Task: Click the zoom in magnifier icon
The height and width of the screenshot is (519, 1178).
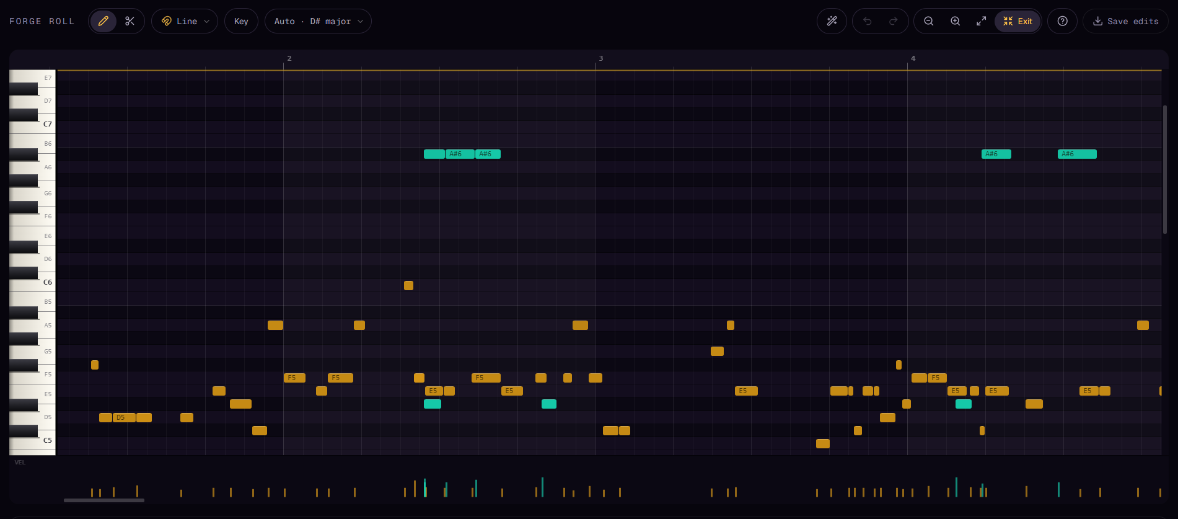Action: point(955,21)
